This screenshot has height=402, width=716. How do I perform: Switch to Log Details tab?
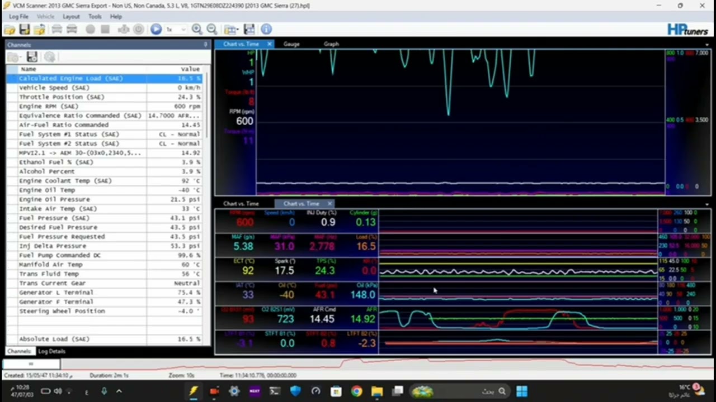click(51, 351)
